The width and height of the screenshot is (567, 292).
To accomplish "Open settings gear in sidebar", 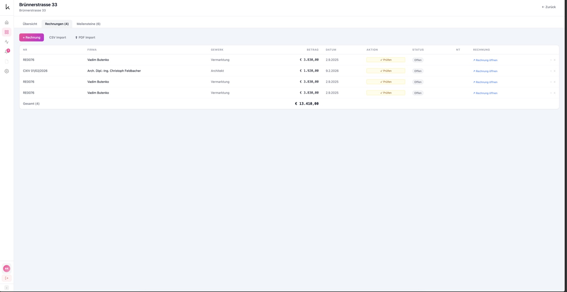I will (7, 71).
